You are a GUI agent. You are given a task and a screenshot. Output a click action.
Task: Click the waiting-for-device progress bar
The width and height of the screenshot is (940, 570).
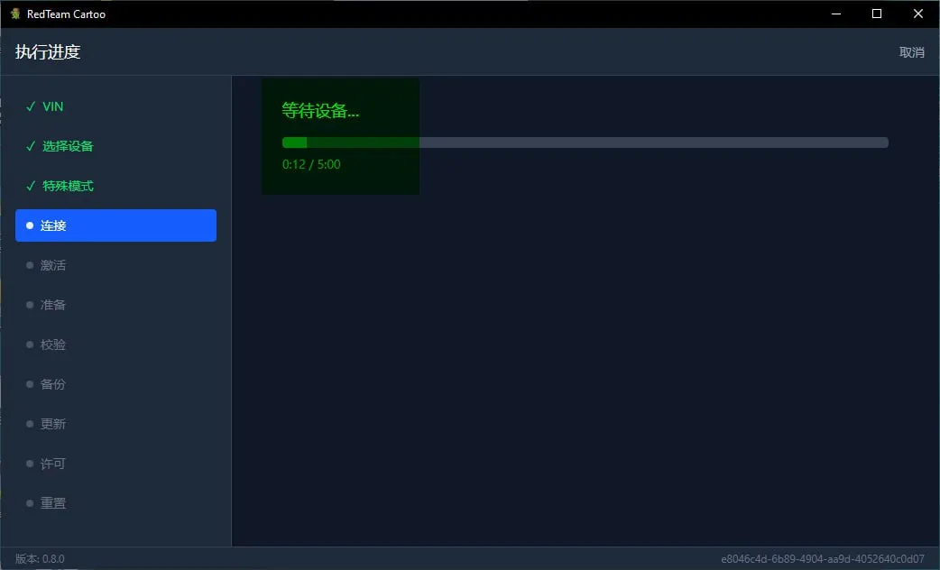pos(585,142)
